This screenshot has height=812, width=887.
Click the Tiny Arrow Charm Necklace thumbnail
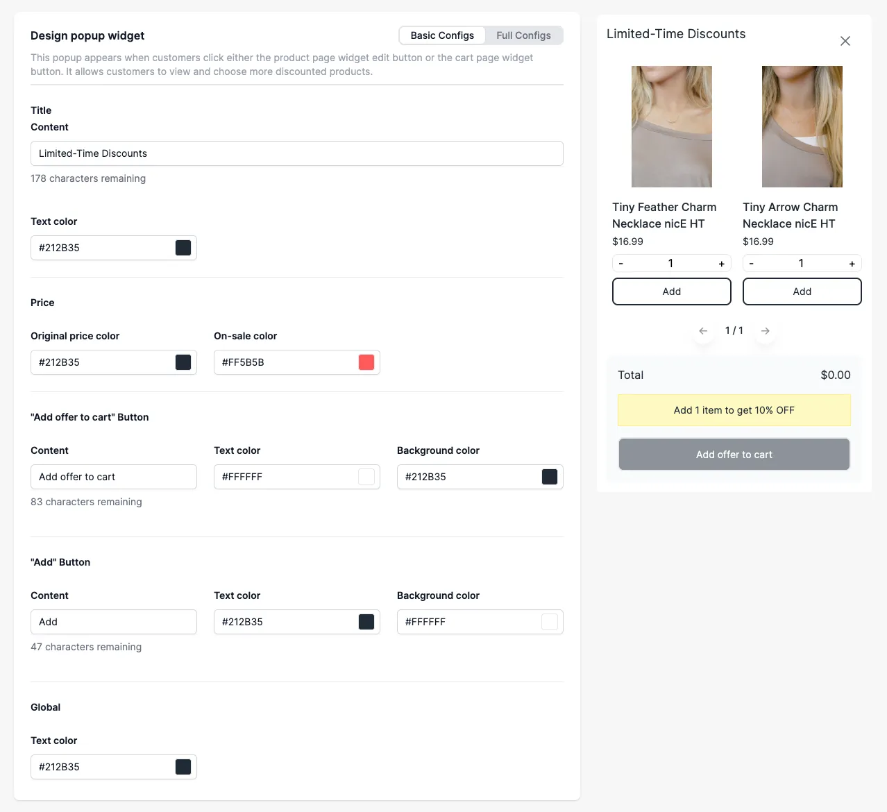[x=802, y=126]
